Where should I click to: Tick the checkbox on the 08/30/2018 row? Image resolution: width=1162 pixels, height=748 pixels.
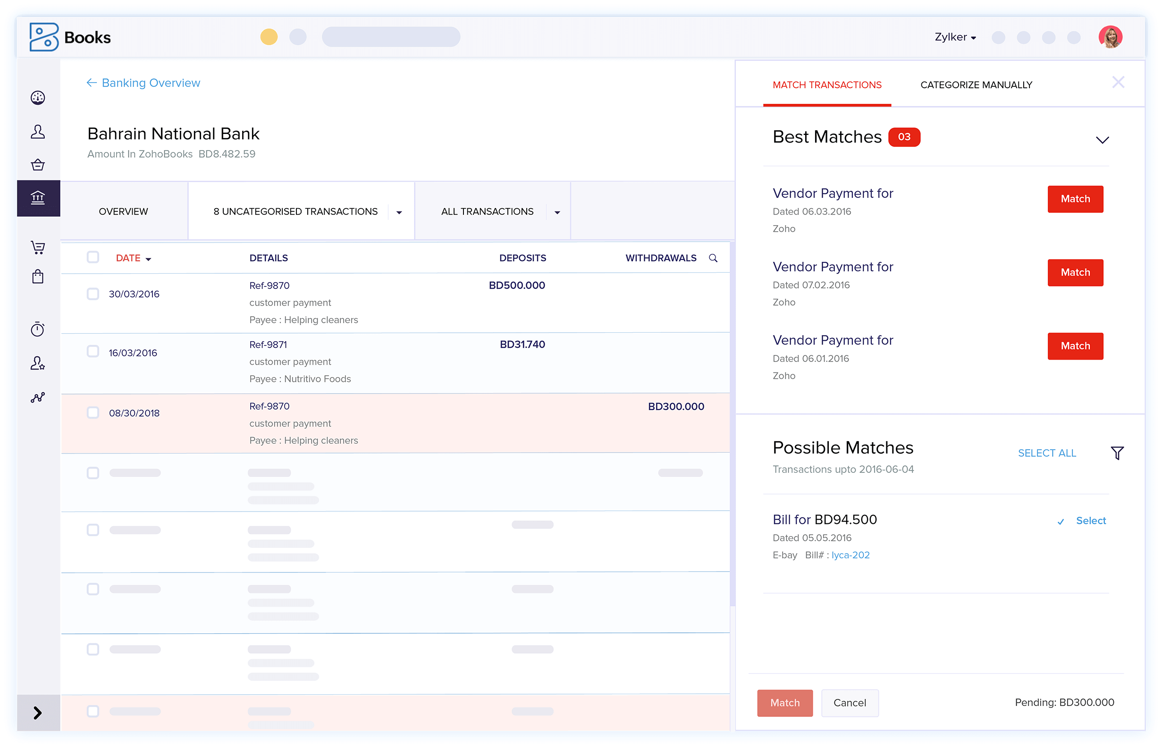(x=93, y=412)
